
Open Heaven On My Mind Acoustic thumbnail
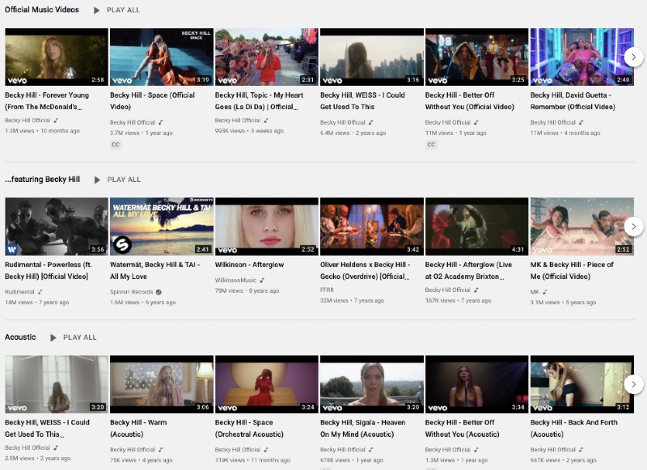[372, 384]
